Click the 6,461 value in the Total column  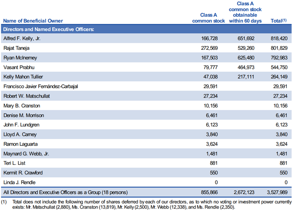281,115
